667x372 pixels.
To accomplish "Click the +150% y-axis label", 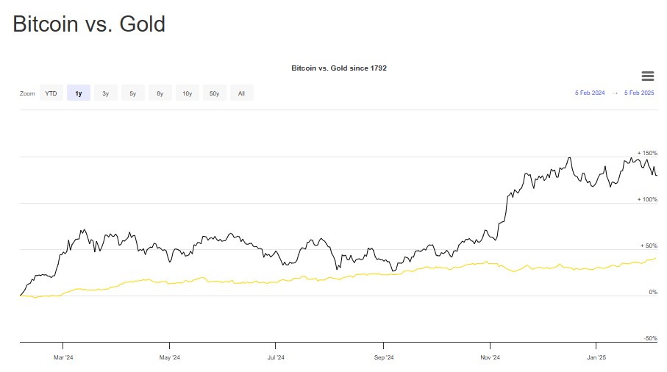I will pos(647,153).
